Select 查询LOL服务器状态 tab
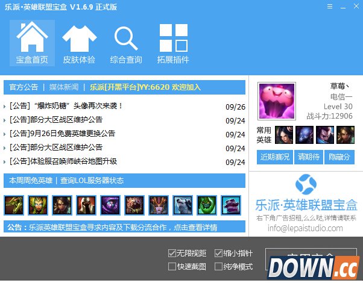363x283 pixels. click(92, 181)
